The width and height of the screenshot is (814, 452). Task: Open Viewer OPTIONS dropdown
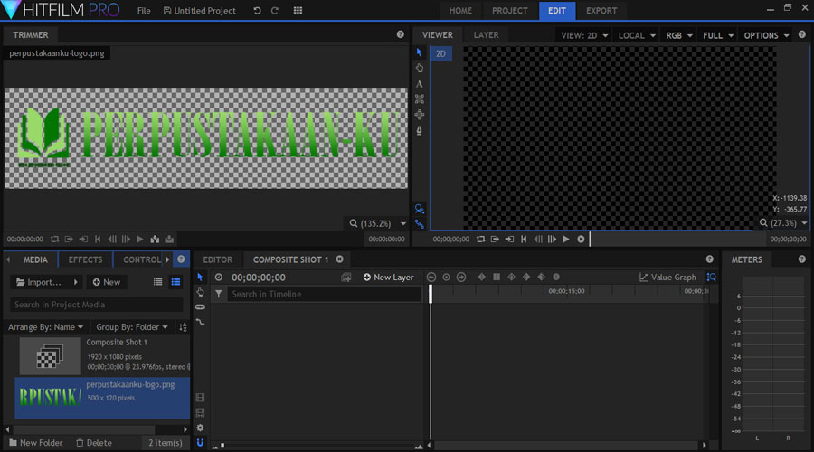click(766, 35)
